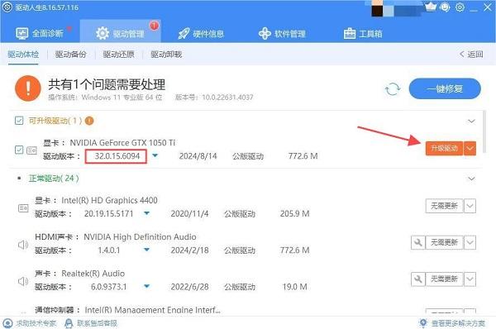This screenshot has height=329, width=496.
Task: Open dropdown beside Intel HD Graphics 无需更新
Action: coord(470,206)
